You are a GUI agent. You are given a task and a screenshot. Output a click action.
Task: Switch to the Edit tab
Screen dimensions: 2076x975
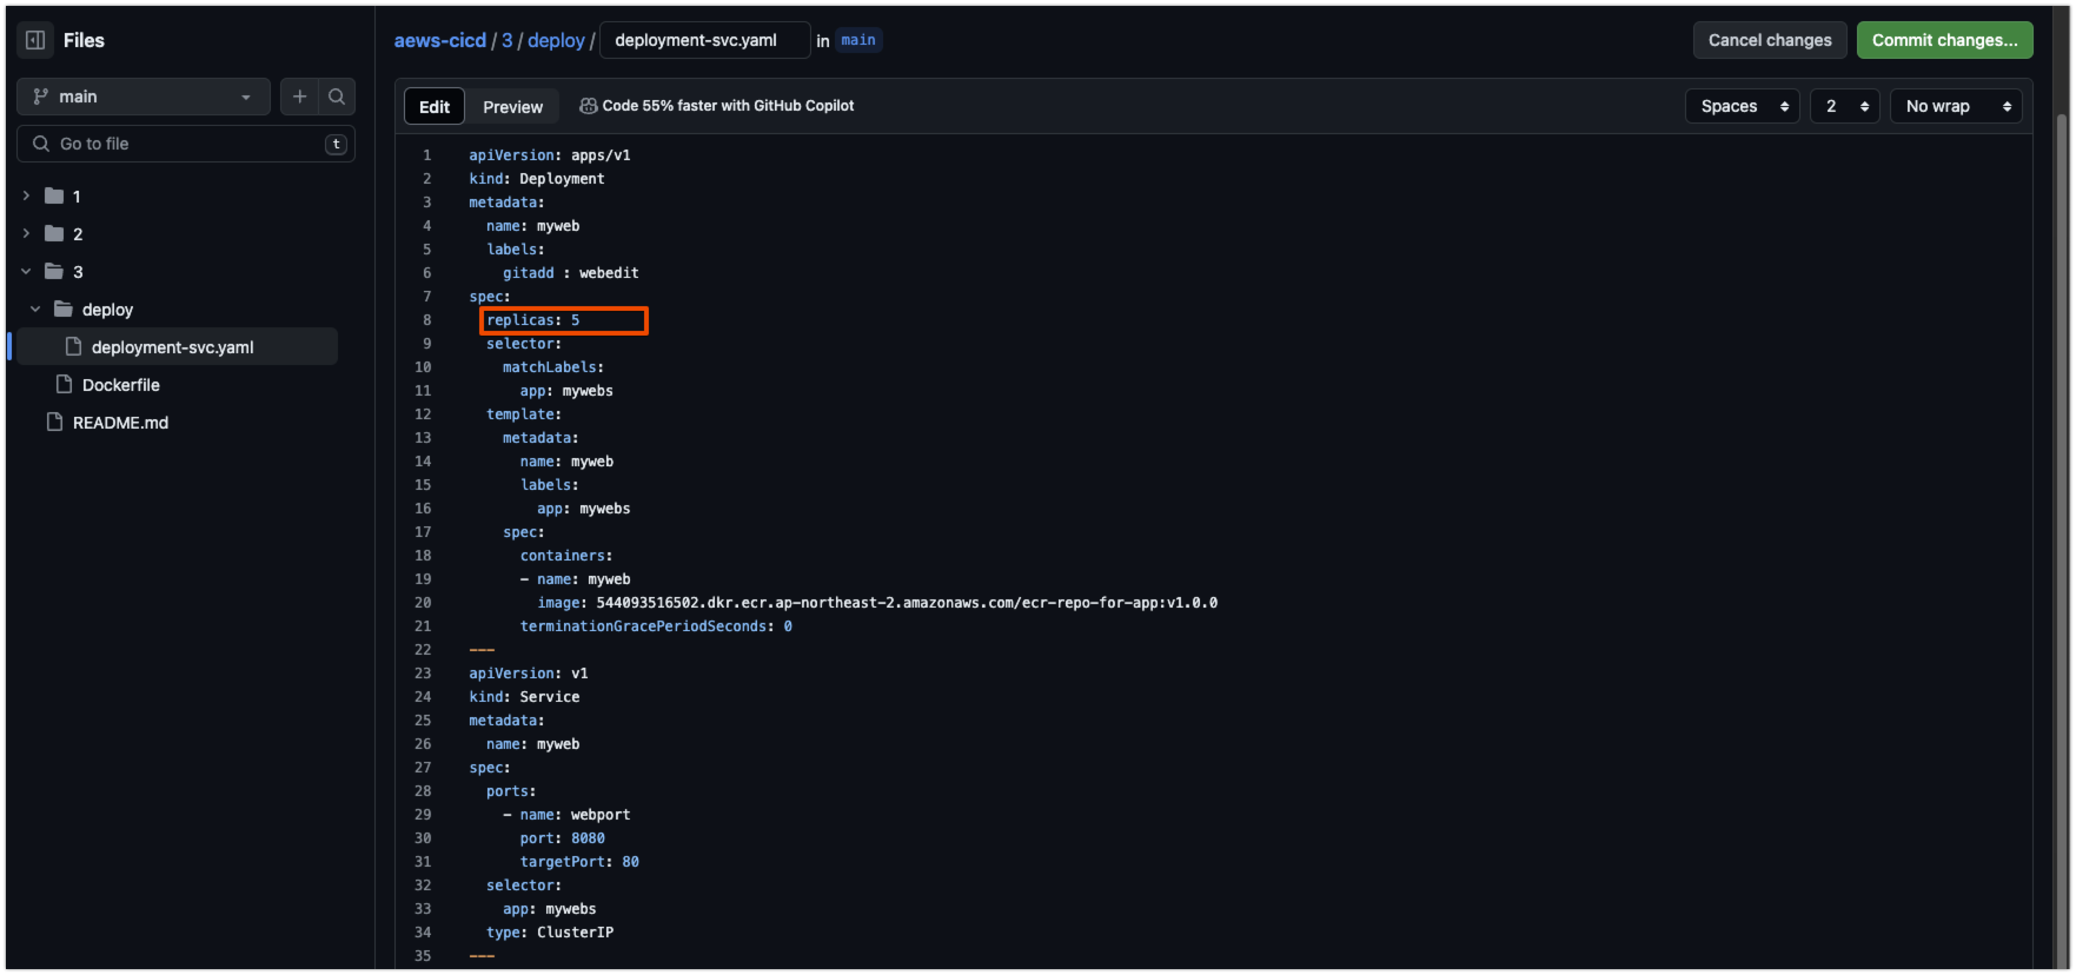click(433, 107)
